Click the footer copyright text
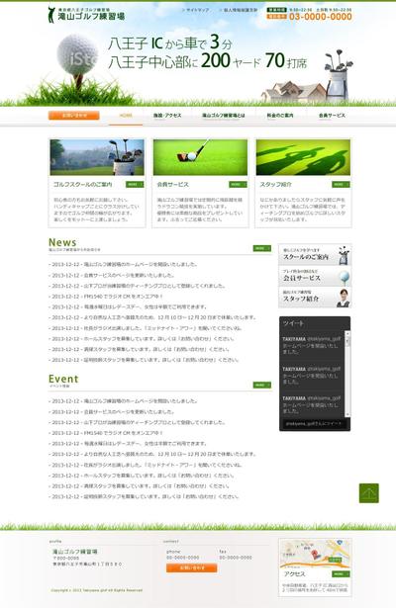 pos(97,590)
